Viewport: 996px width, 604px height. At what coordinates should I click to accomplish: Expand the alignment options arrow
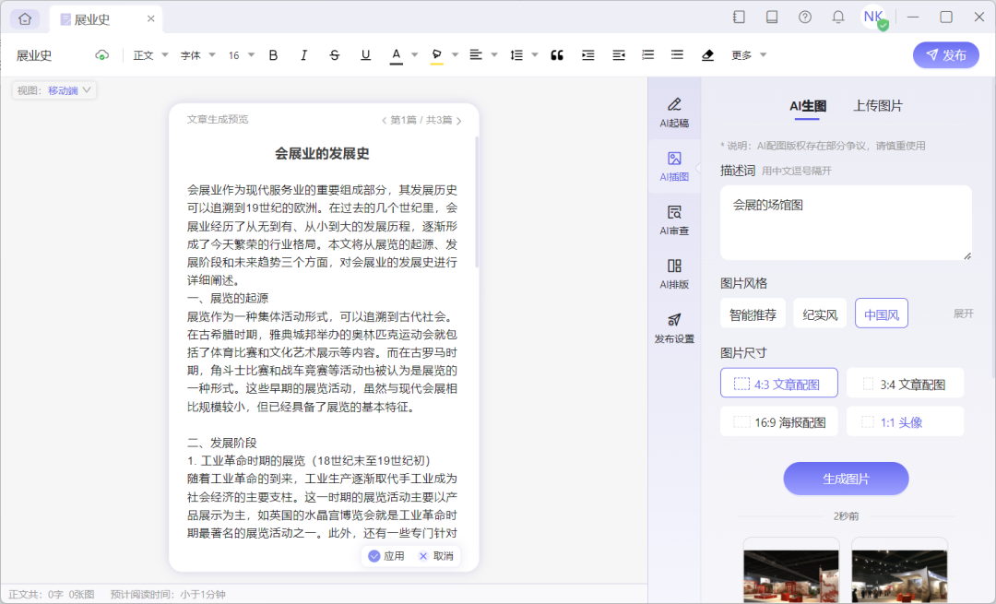click(494, 55)
